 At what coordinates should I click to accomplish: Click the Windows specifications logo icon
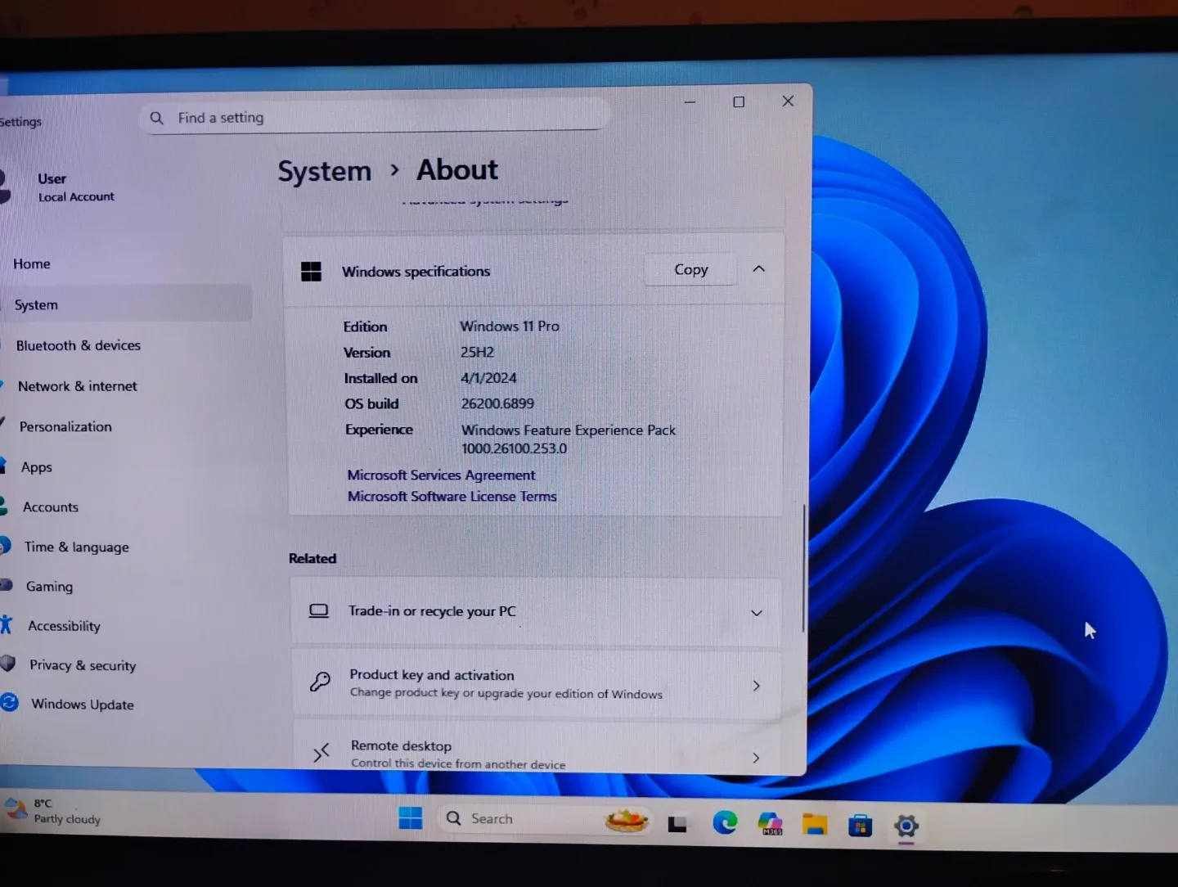pyautogui.click(x=312, y=271)
